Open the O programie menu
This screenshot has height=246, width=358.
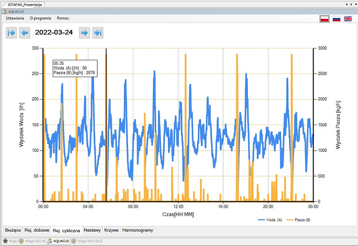[x=40, y=18]
